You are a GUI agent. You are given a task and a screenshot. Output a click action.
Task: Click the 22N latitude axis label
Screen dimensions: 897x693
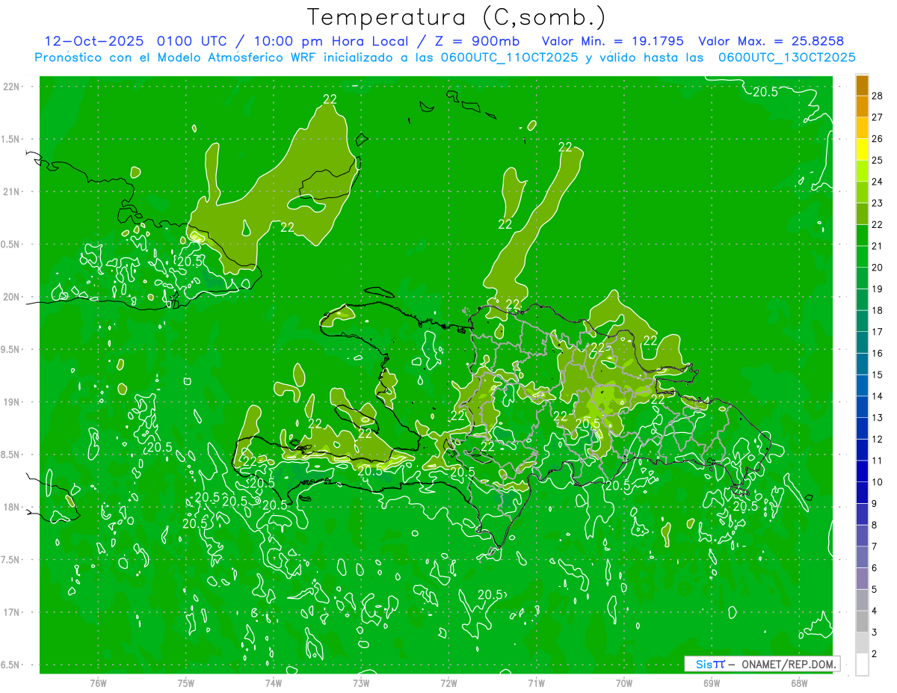point(10,87)
